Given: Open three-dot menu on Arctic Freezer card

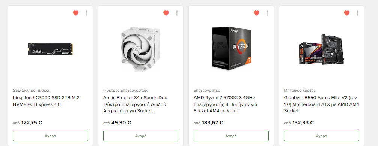Looking at the screenshot, I should (x=177, y=13).
